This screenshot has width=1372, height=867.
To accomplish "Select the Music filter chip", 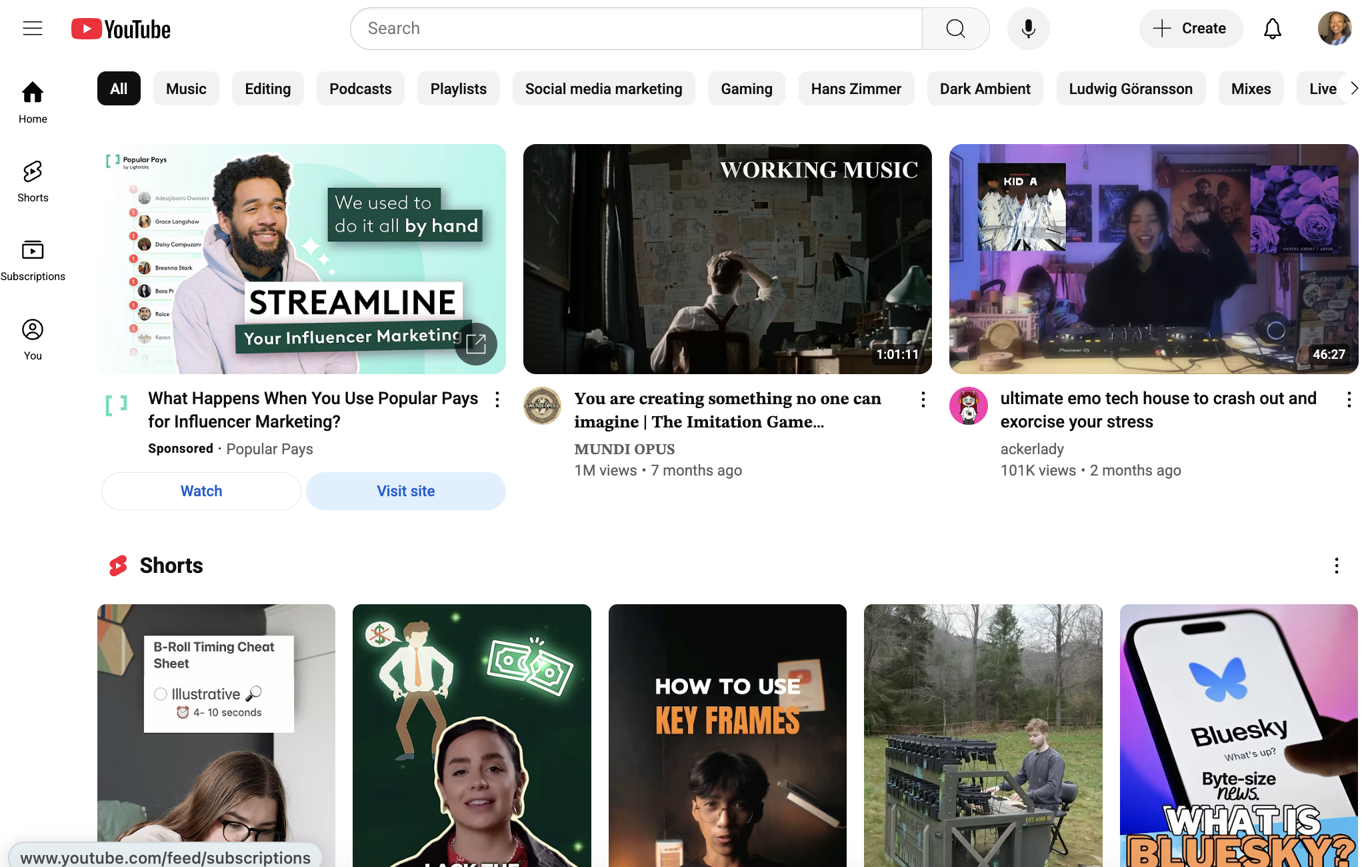I will coord(186,88).
